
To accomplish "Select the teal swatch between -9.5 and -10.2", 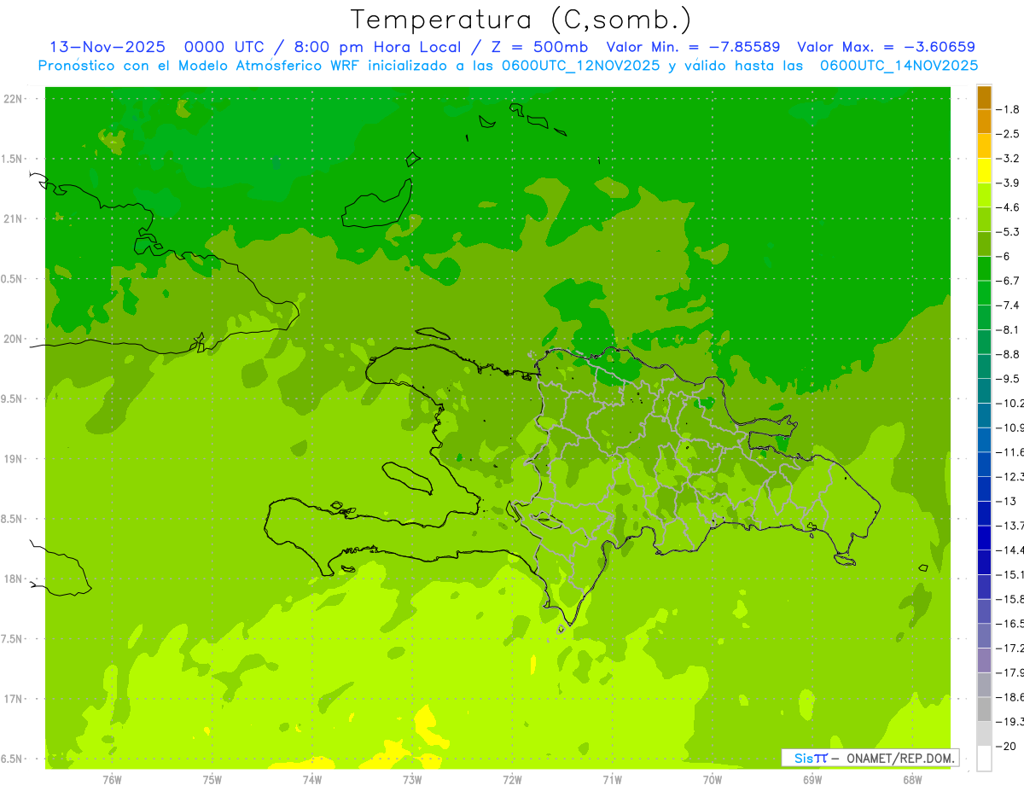I will (x=984, y=391).
